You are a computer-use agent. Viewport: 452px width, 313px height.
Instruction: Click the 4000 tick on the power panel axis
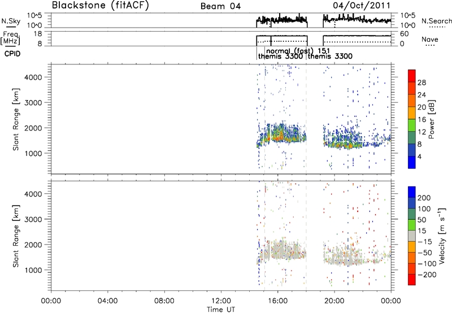tap(33, 77)
